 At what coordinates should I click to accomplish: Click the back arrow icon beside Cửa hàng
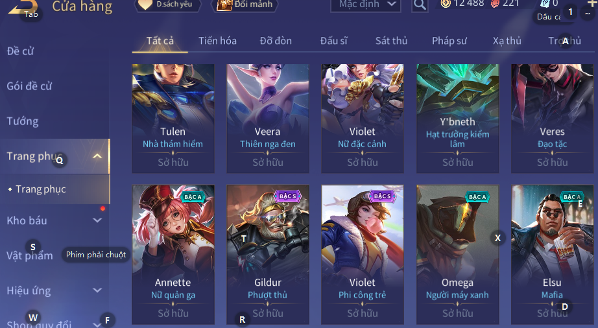point(23,6)
